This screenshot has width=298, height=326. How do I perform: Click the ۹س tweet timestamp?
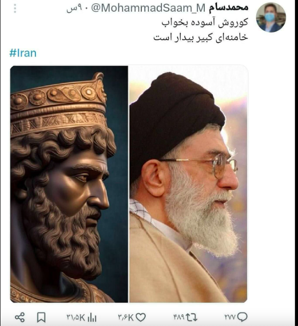click(72, 9)
